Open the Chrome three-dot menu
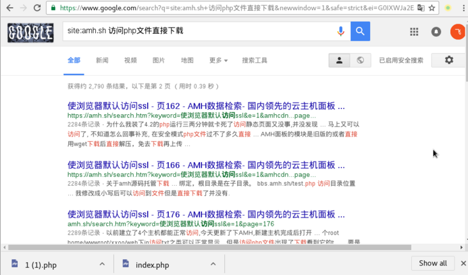 point(464,8)
